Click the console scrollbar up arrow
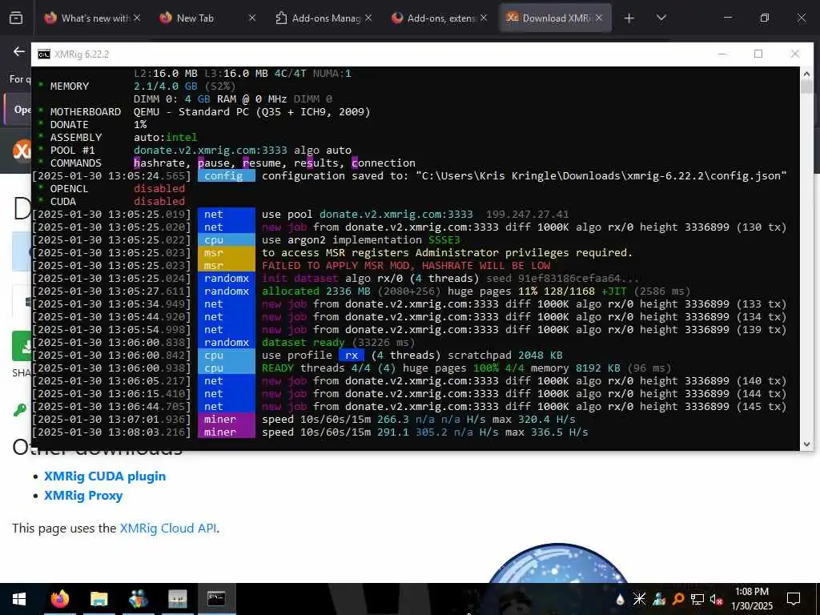This screenshot has height=615, width=820. 806,74
